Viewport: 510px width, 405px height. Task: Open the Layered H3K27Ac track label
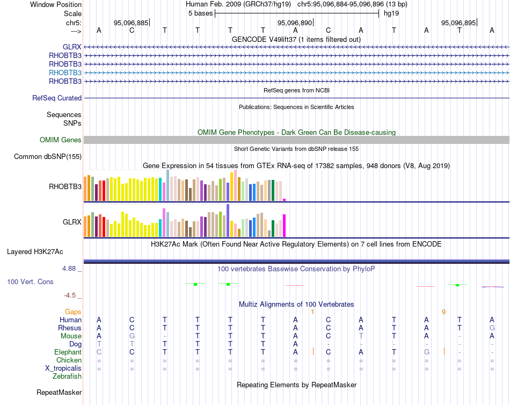[35, 252]
